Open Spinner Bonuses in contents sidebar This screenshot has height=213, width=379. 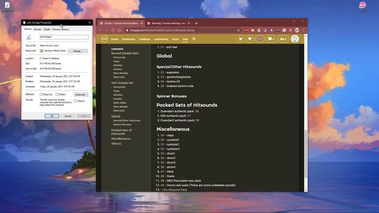tap(123, 124)
